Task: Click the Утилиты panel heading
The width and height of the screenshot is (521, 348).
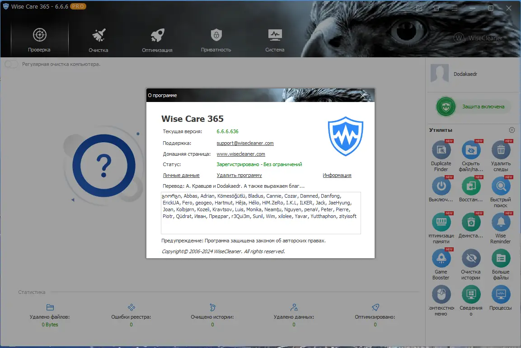Action: tap(441, 130)
